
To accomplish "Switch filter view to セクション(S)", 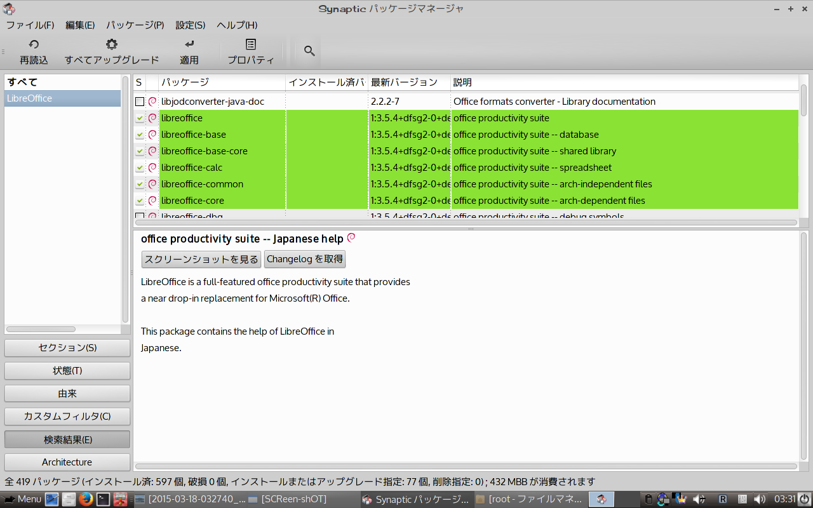I will pyautogui.click(x=67, y=348).
